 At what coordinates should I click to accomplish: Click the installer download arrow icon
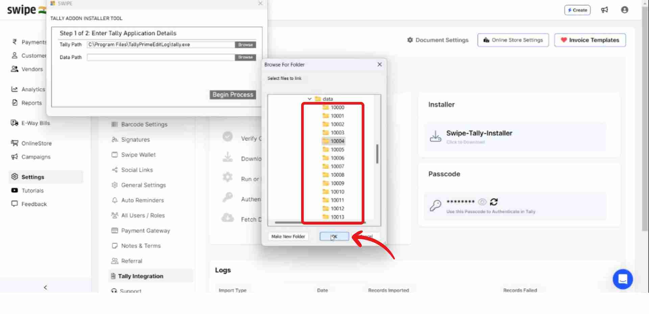[x=435, y=136]
